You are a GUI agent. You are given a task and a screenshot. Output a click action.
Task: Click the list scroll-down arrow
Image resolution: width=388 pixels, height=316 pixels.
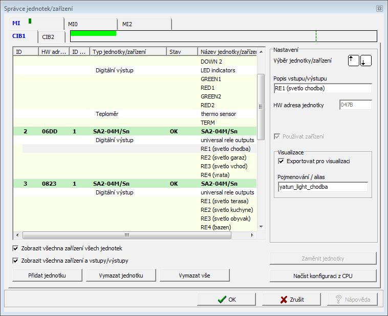pos(261,227)
